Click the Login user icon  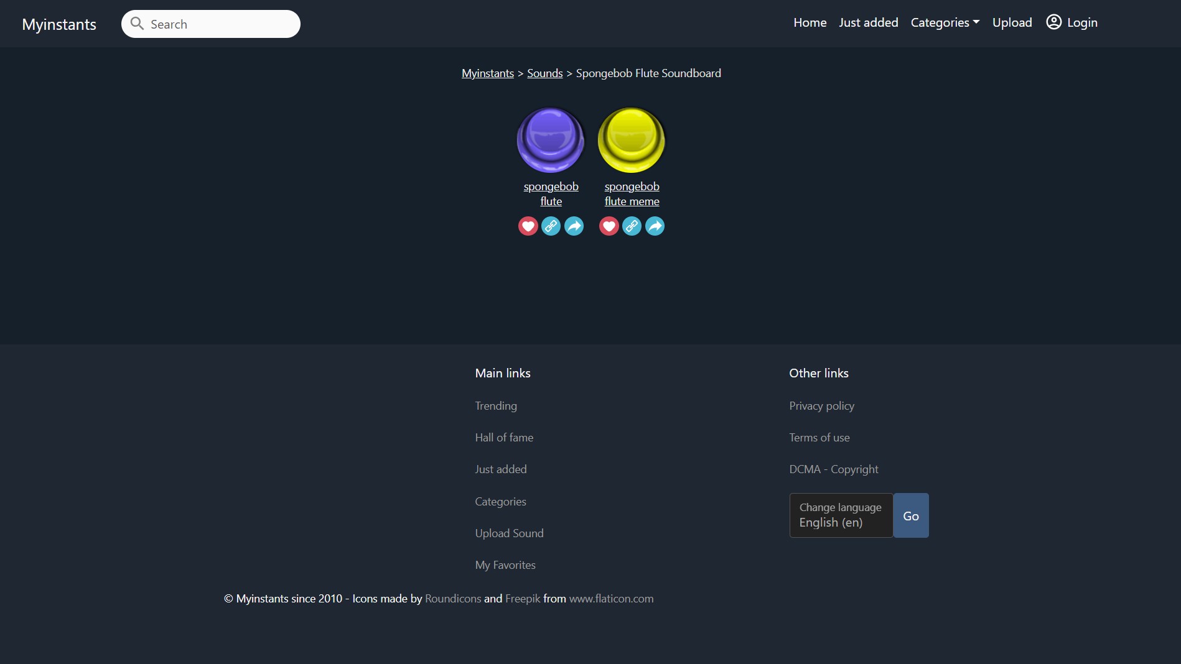tap(1053, 22)
